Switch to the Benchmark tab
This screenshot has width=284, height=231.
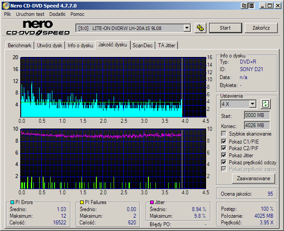pyautogui.click(x=19, y=45)
